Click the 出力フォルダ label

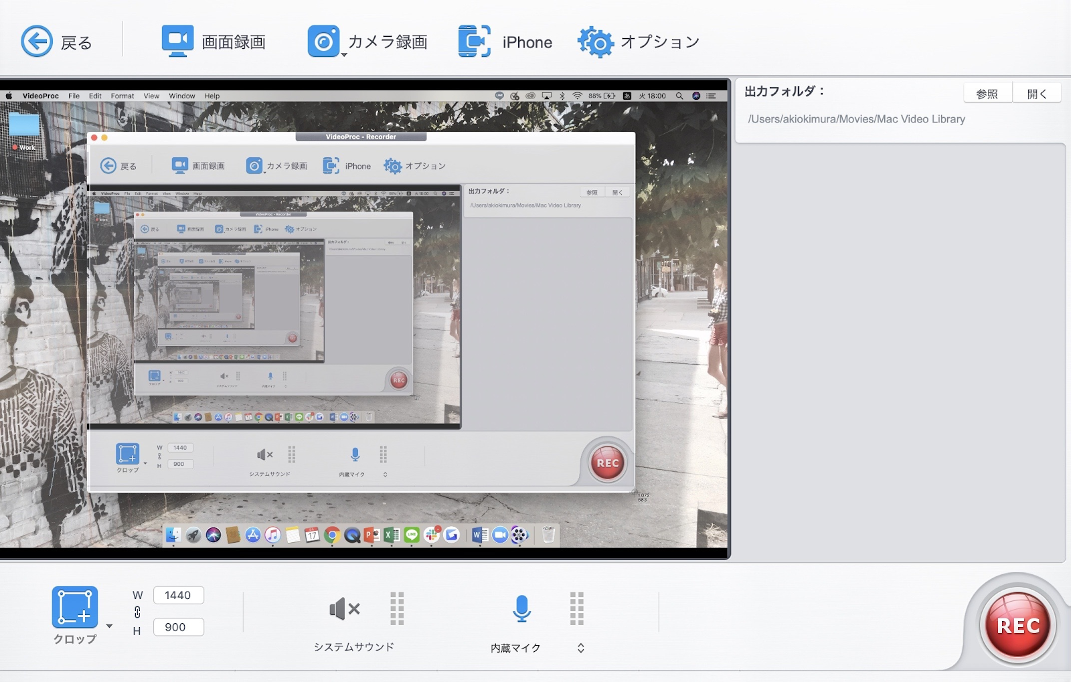[x=785, y=92]
